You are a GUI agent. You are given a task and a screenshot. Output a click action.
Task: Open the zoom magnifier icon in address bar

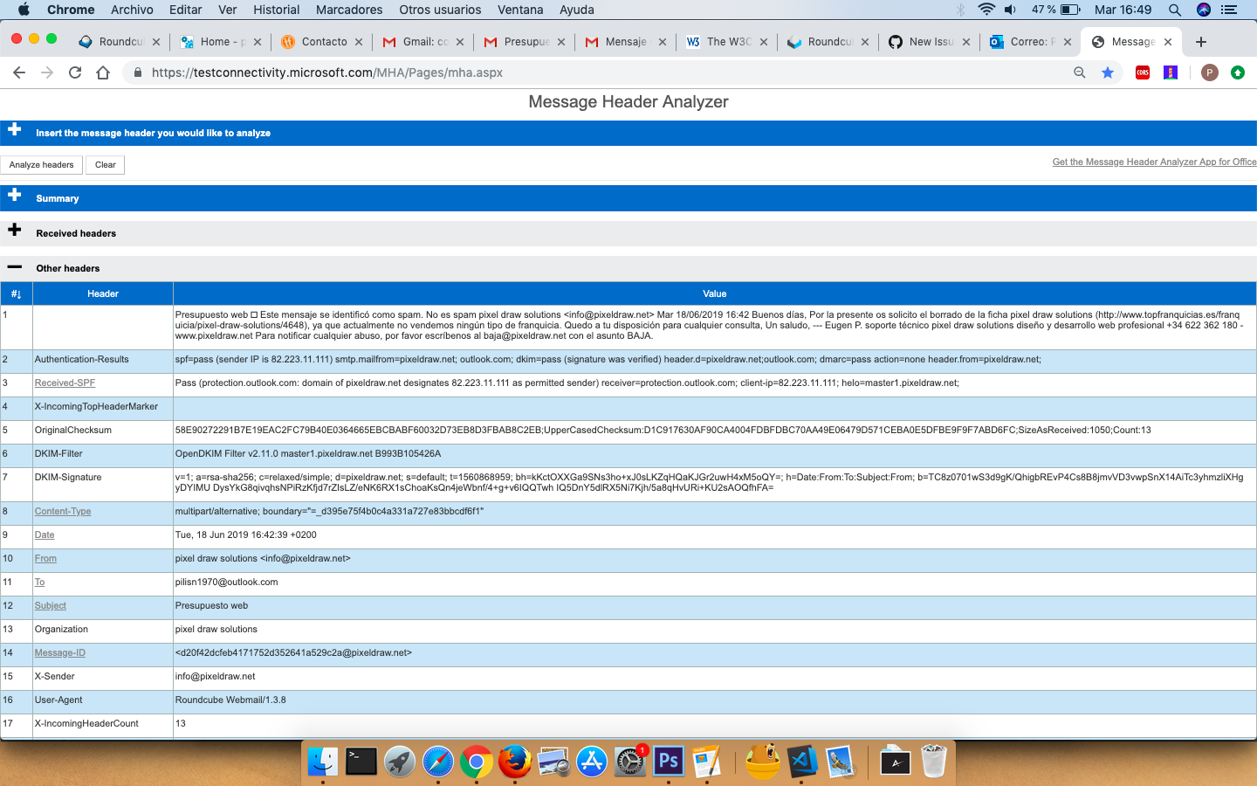point(1080,72)
